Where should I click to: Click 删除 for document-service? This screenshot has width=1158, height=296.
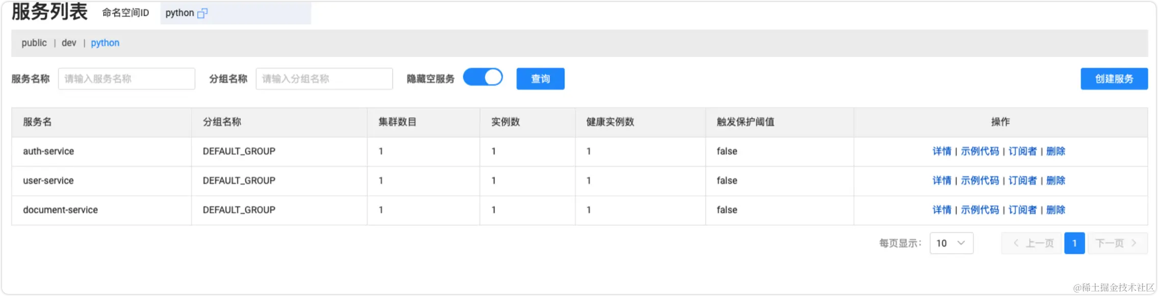click(1055, 210)
